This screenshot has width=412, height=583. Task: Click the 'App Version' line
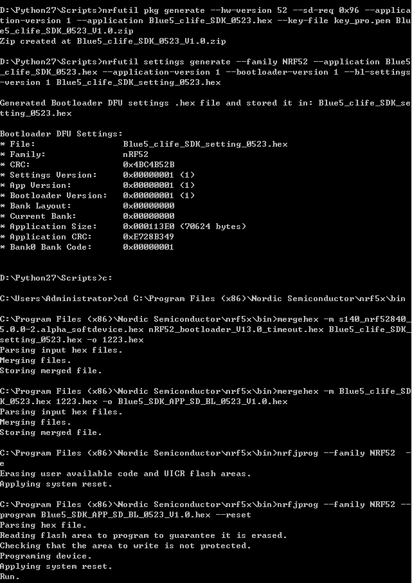(96, 185)
